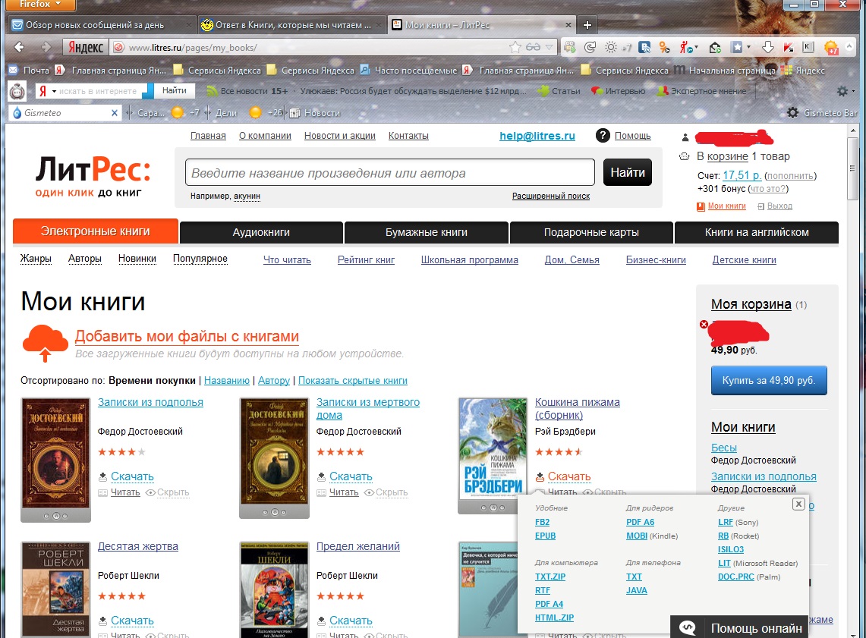866x638 pixels.
Task: Click the page vertical scrollbar thumb
Action: 852,168
